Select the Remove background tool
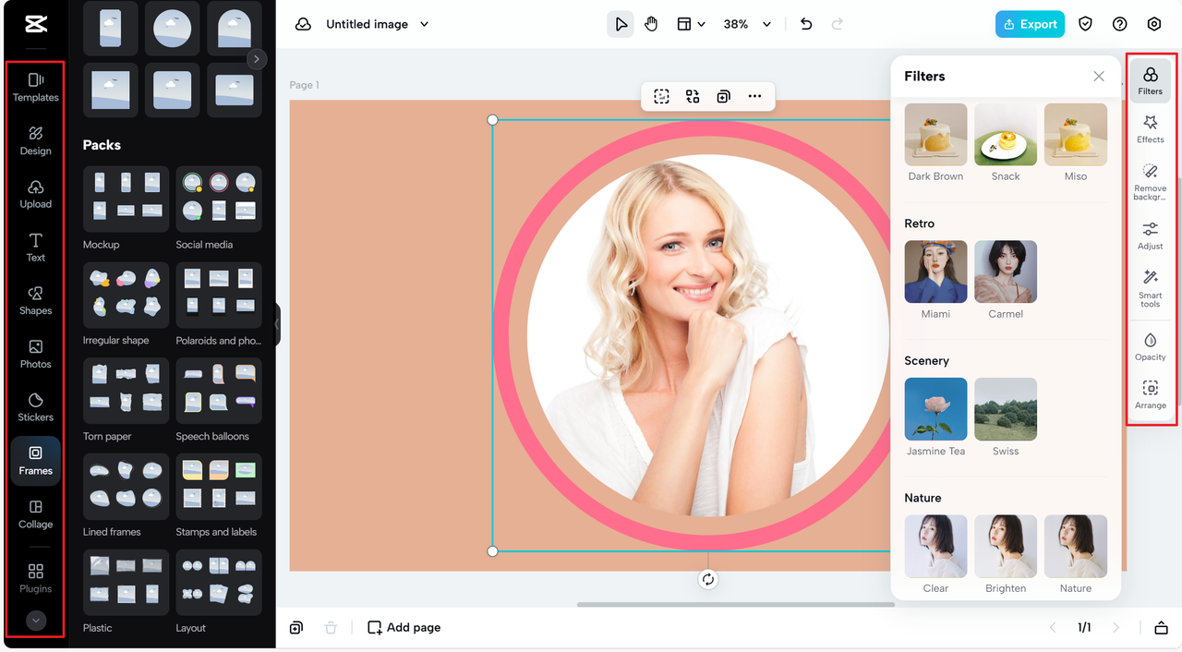 tap(1151, 182)
